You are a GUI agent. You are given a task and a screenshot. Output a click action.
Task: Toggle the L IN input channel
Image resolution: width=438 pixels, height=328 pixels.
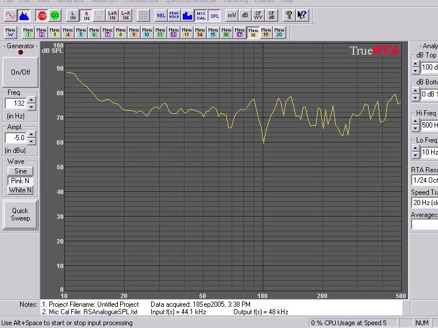tap(73, 16)
